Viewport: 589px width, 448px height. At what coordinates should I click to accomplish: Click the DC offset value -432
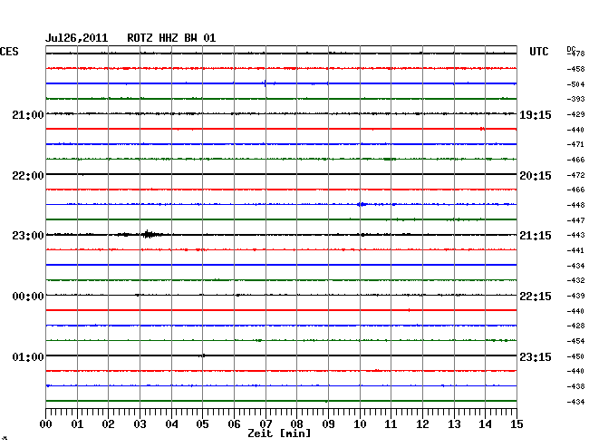575,280
